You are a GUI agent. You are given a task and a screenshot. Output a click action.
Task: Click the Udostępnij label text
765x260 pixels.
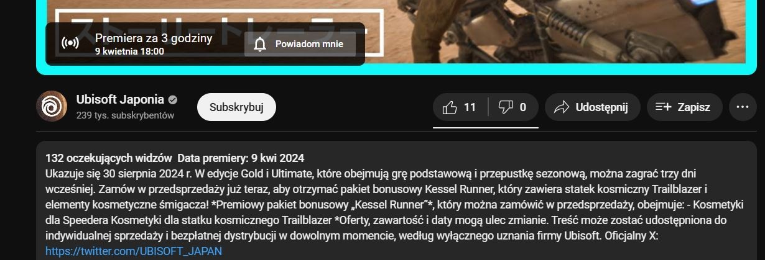tap(601, 107)
